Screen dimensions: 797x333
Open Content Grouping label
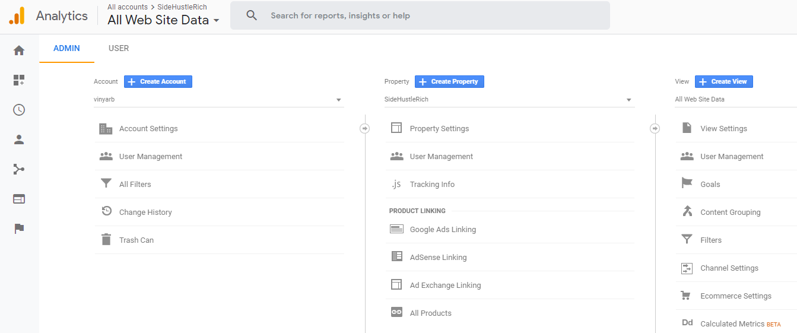pyautogui.click(x=731, y=213)
